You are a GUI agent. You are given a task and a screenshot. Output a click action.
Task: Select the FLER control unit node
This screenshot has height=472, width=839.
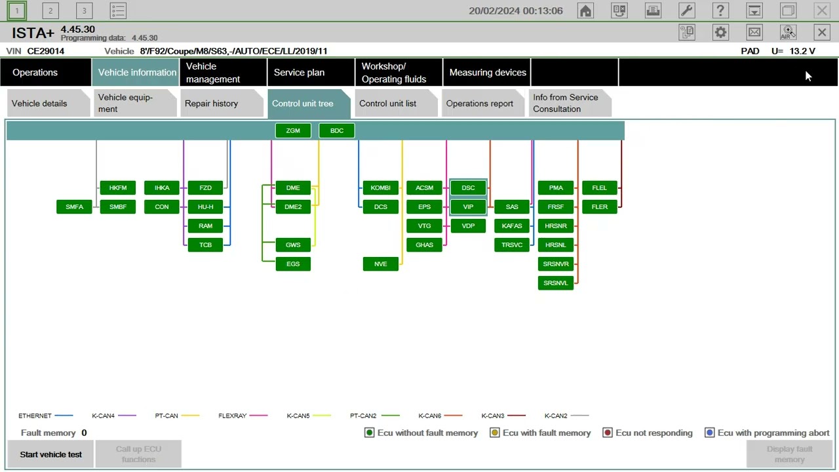[600, 206]
